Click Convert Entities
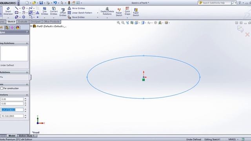Screen dimensions: 251x141 tap(54, 11)
